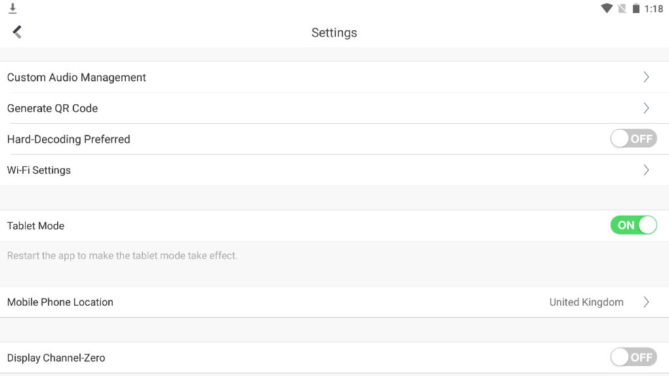Image resolution: width=669 pixels, height=376 pixels.
Task: Change the United Kingdom location value
Action: [x=586, y=302]
